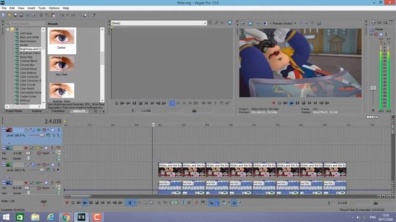The height and width of the screenshot is (222, 396).
Task: Open the Preview (Auto) quality dropdown
Action: tap(295, 23)
